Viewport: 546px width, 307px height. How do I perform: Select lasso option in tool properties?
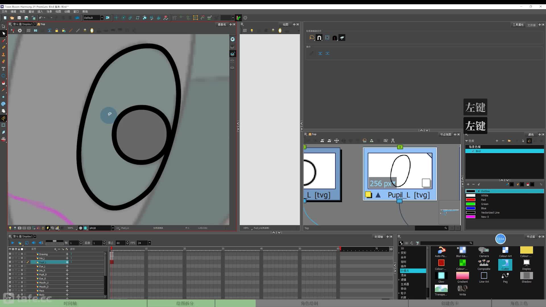(x=312, y=38)
